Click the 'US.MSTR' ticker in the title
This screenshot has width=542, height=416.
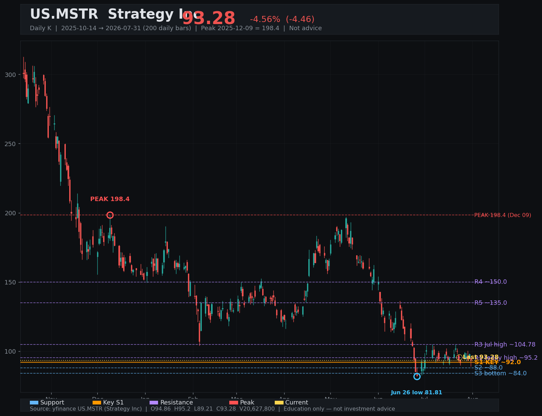(x=64, y=15)
